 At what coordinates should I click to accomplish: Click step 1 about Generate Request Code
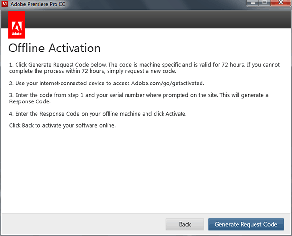pyautogui.click(x=145, y=68)
